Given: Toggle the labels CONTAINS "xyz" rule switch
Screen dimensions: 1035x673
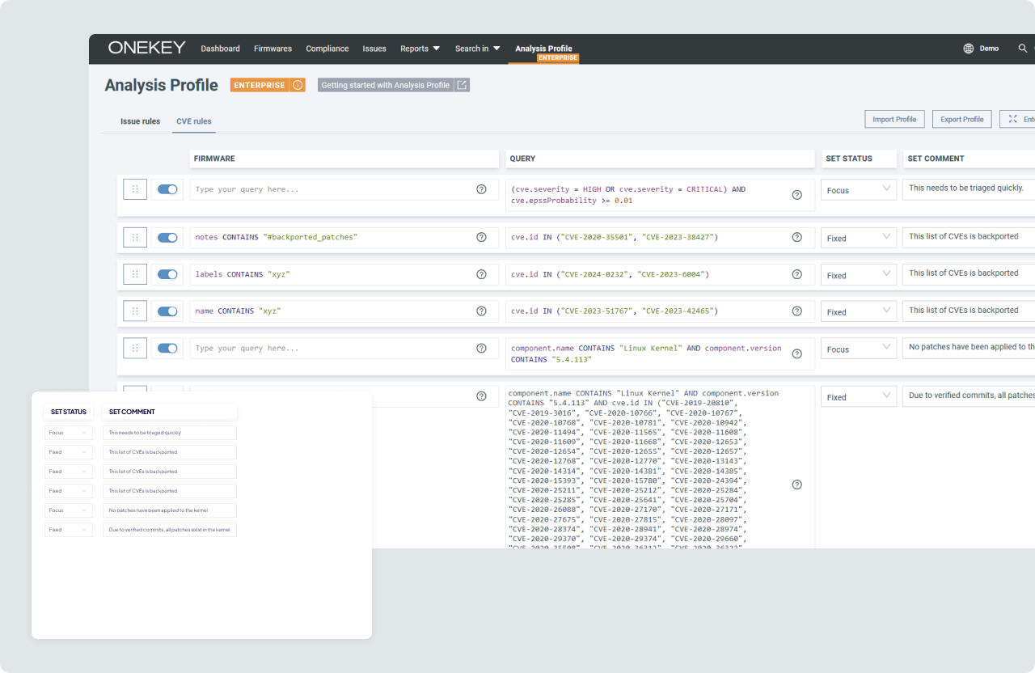Looking at the screenshot, I should tap(167, 274).
